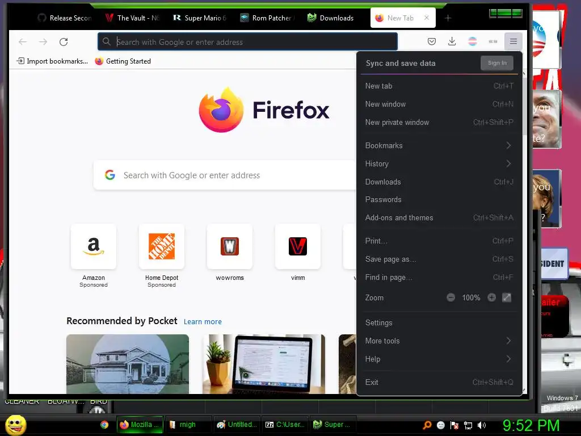Click the page's Google search box
The width and height of the screenshot is (581, 436).
coord(225,175)
